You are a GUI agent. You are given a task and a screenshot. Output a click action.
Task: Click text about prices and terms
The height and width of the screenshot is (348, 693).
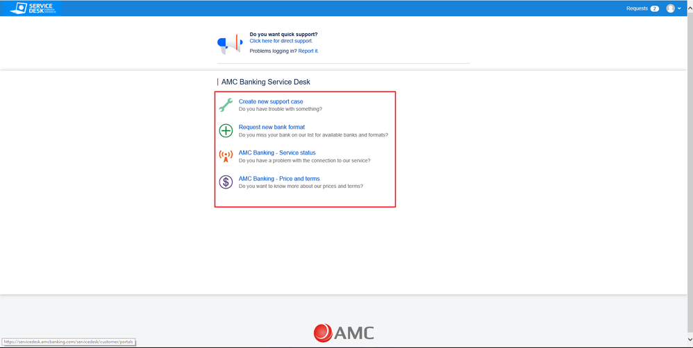tap(301, 186)
